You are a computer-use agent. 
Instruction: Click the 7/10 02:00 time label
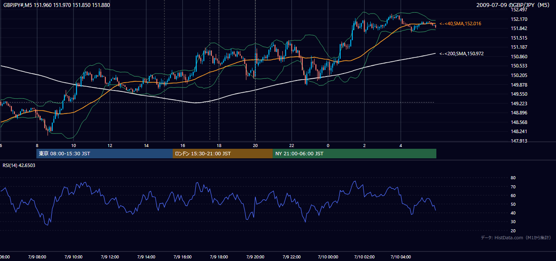(364, 257)
